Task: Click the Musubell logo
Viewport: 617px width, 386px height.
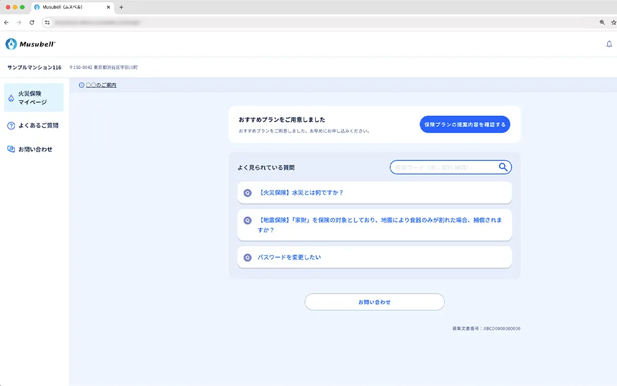Action: (x=31, y=44)
